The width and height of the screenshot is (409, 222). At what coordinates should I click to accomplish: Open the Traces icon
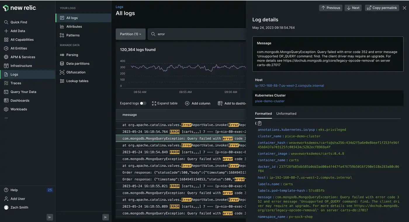[x=6, y=83]
